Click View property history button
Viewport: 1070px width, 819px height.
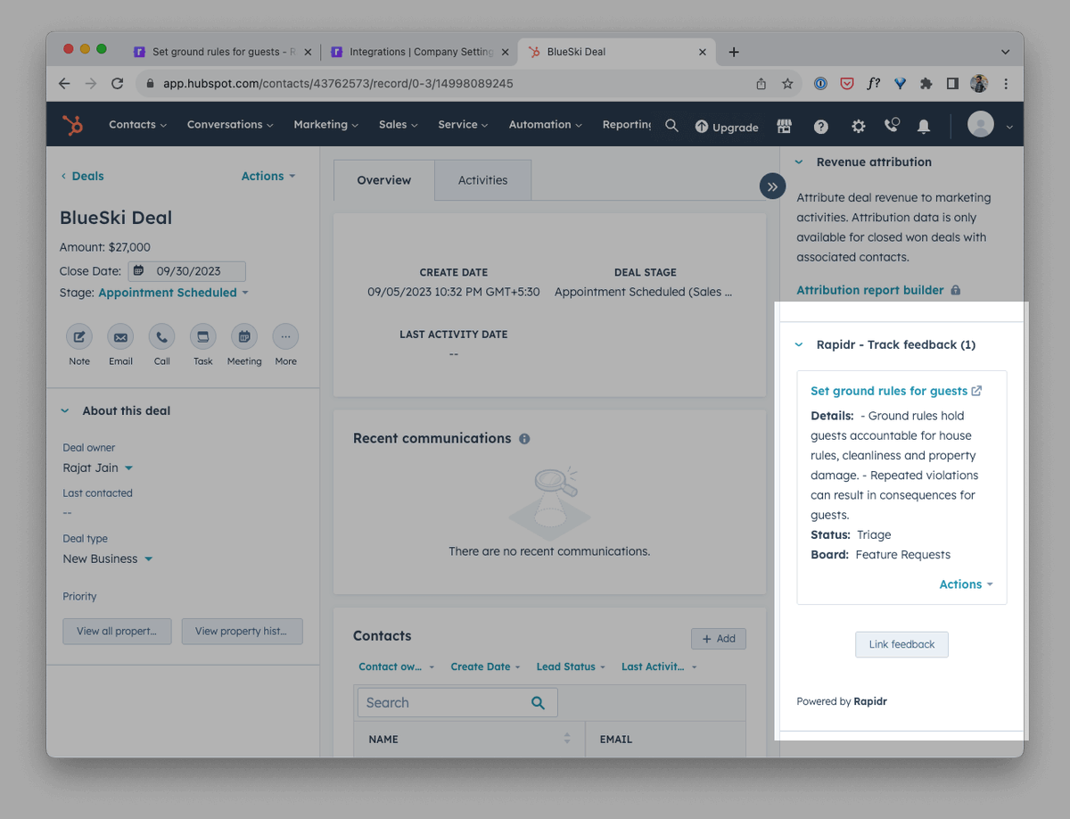(242, 631)
